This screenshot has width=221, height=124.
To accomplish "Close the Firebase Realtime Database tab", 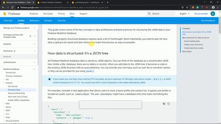I will tap(68, 2).
